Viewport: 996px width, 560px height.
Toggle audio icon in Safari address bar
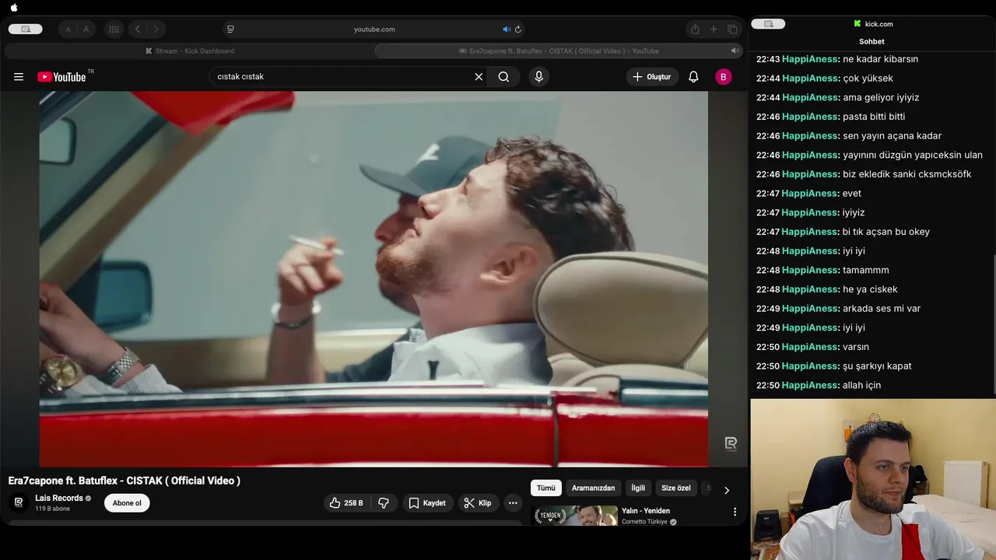click(x=506, y=30)
